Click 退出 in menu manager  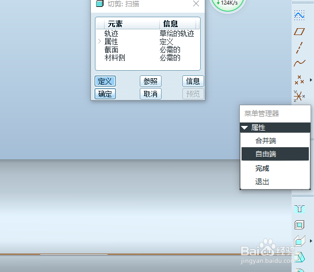[275, 182]
